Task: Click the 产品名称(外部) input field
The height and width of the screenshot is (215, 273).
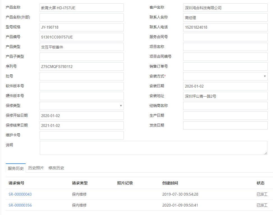Action: pyautogui.click(x=81, y=17)
